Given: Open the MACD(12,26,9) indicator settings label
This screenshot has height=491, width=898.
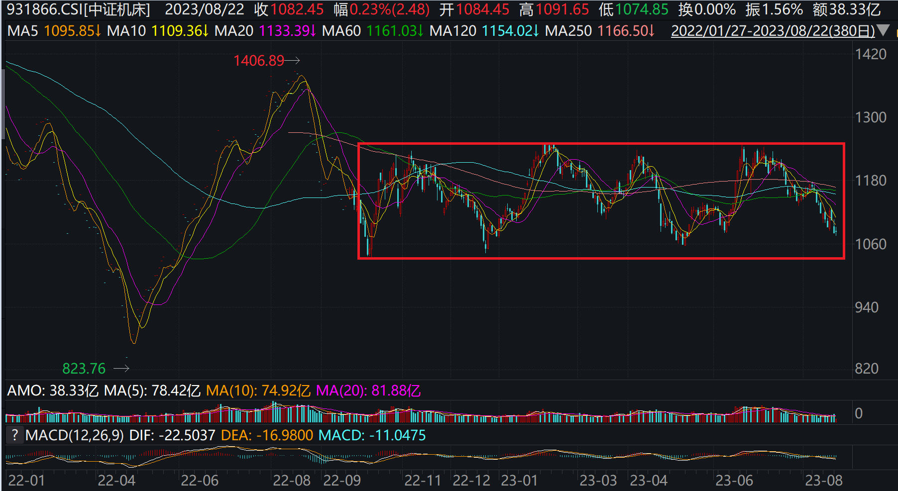Looking at the screenshot, I should 75,435.
